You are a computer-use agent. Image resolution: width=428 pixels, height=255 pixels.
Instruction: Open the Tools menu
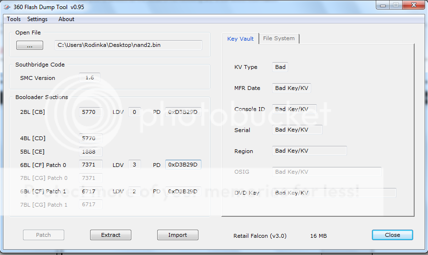(14, 19)
